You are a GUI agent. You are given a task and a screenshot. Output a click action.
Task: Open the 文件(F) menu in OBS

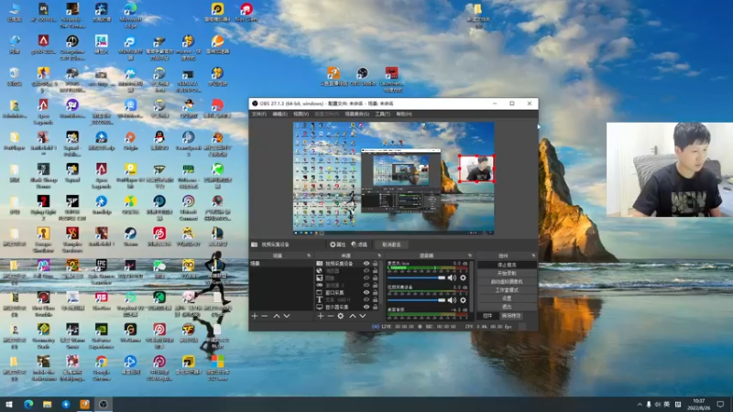click(259, 114)
